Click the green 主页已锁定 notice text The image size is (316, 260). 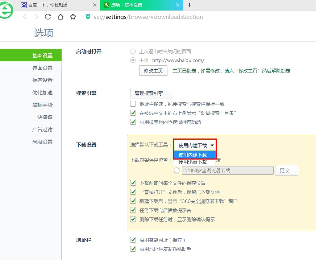(x=231, y=71)
